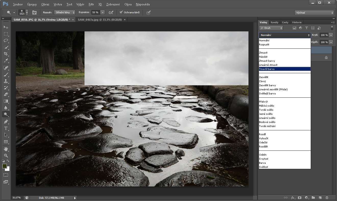Toggle the layer filtering switch
Screen dimensions: 337x201
point(332,28)
